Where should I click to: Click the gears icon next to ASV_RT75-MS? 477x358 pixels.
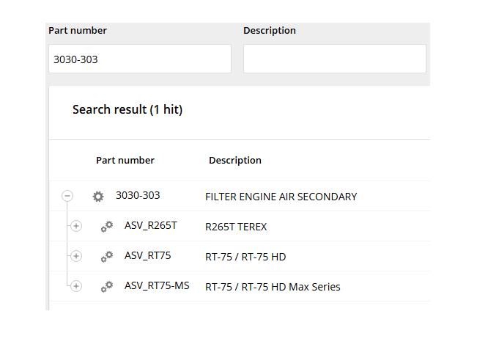pos(107,286)
